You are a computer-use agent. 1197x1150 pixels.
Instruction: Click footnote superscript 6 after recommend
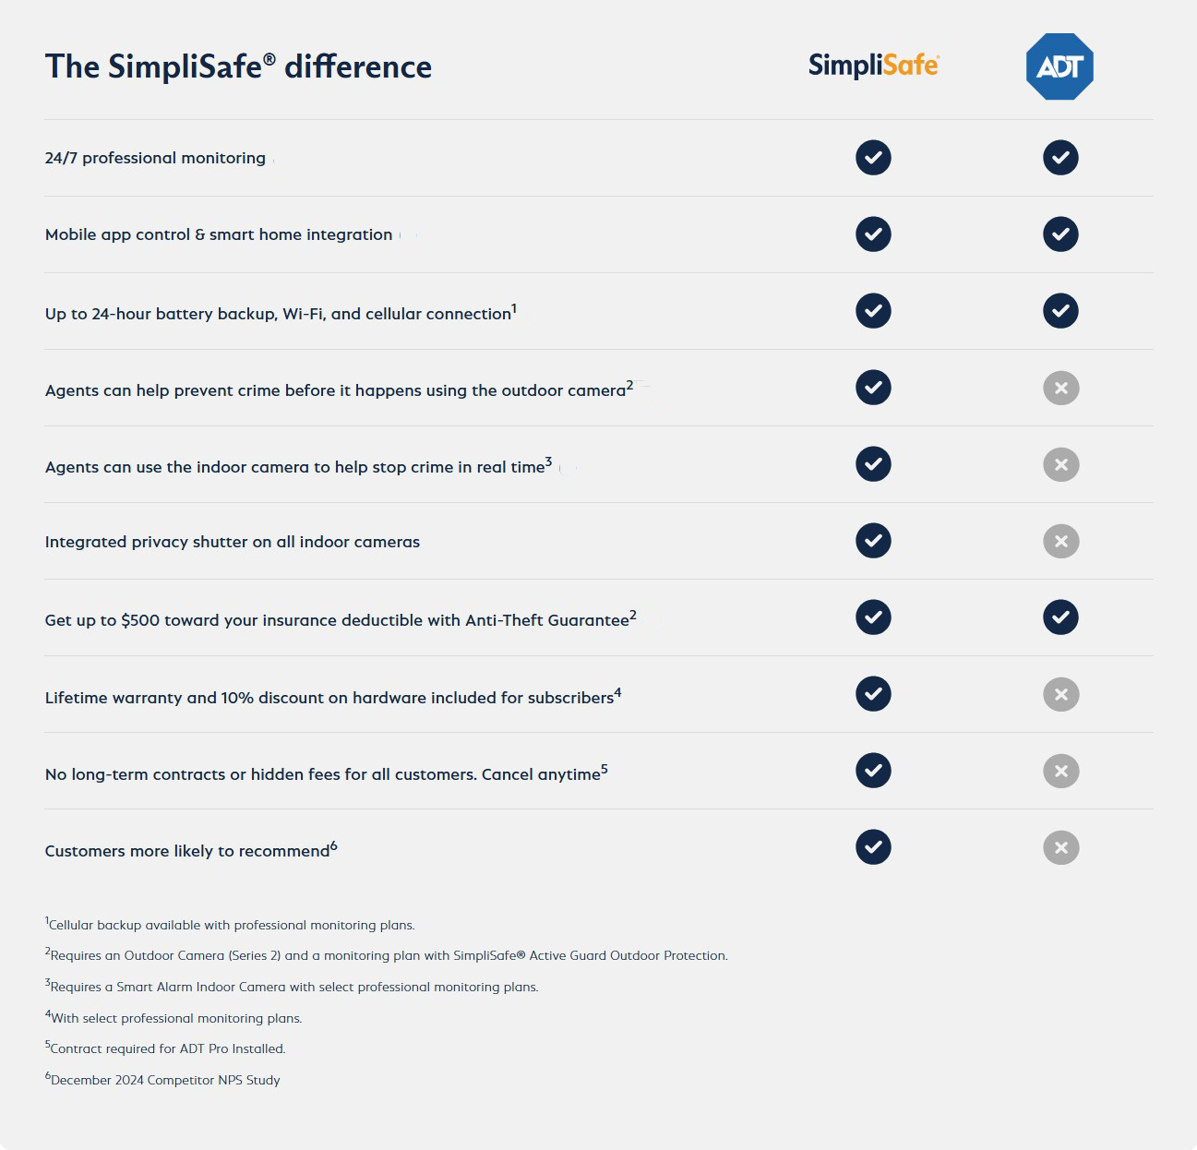tap(334, 845)
